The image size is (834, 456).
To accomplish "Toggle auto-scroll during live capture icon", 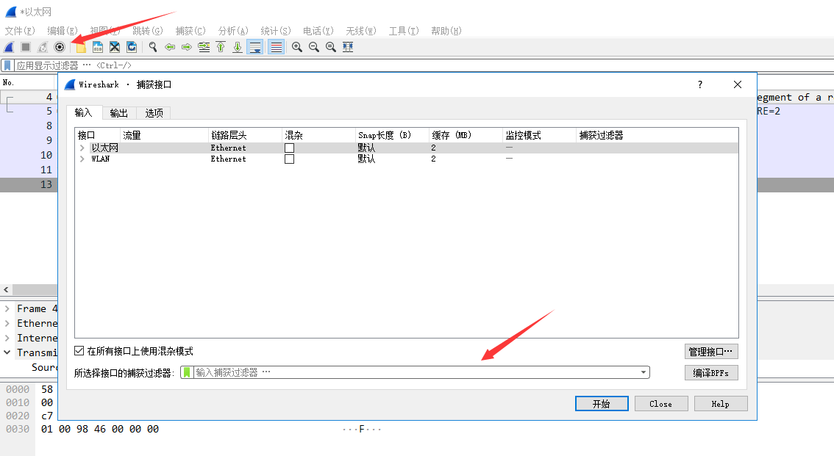I will pyautogui.click(x=255, y=47).
